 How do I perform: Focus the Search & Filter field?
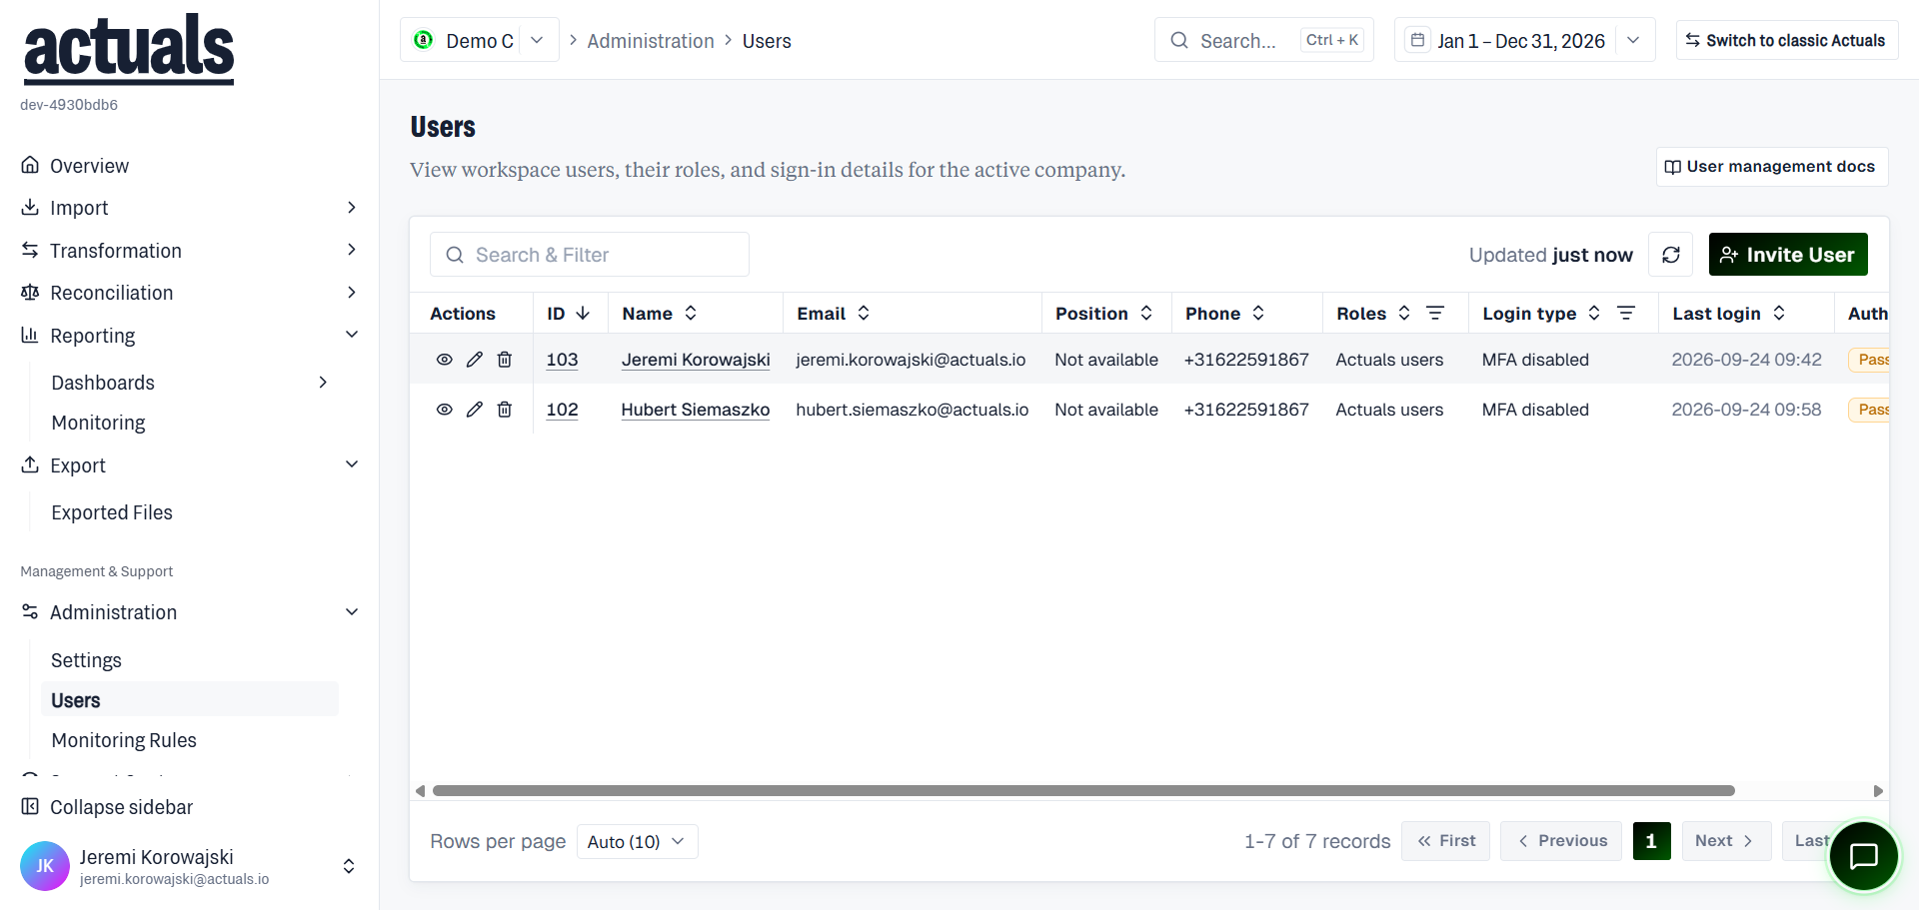[x=590, y=255]
